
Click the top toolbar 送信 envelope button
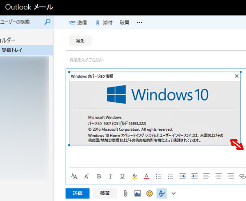[x=78, y=22]
